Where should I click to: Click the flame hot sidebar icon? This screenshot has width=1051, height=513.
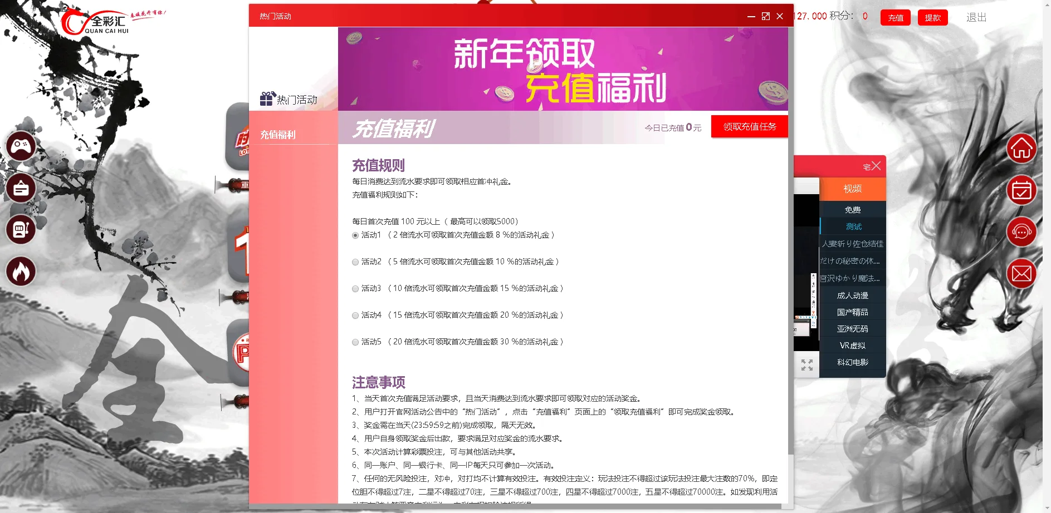pos(21,272)
